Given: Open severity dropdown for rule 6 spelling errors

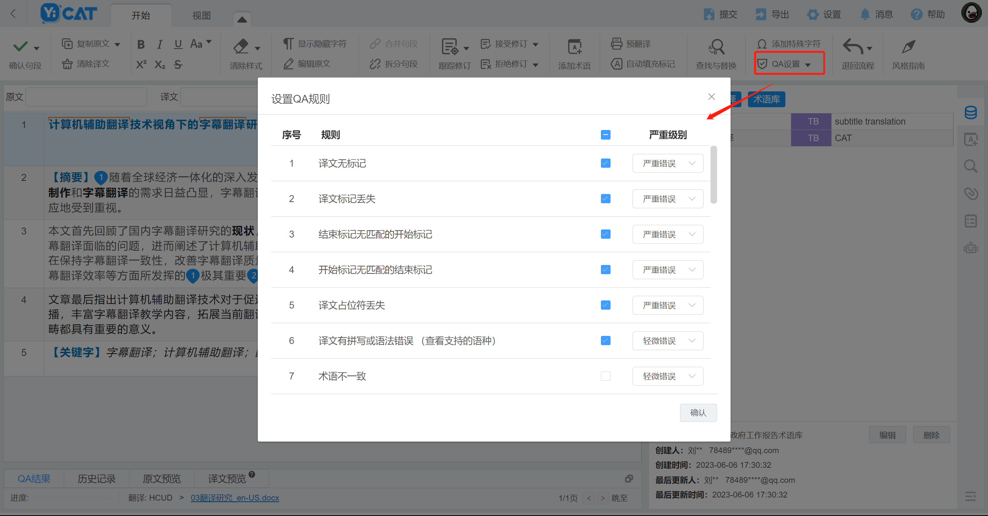Looking at the screenshot, I should [668, 341].
